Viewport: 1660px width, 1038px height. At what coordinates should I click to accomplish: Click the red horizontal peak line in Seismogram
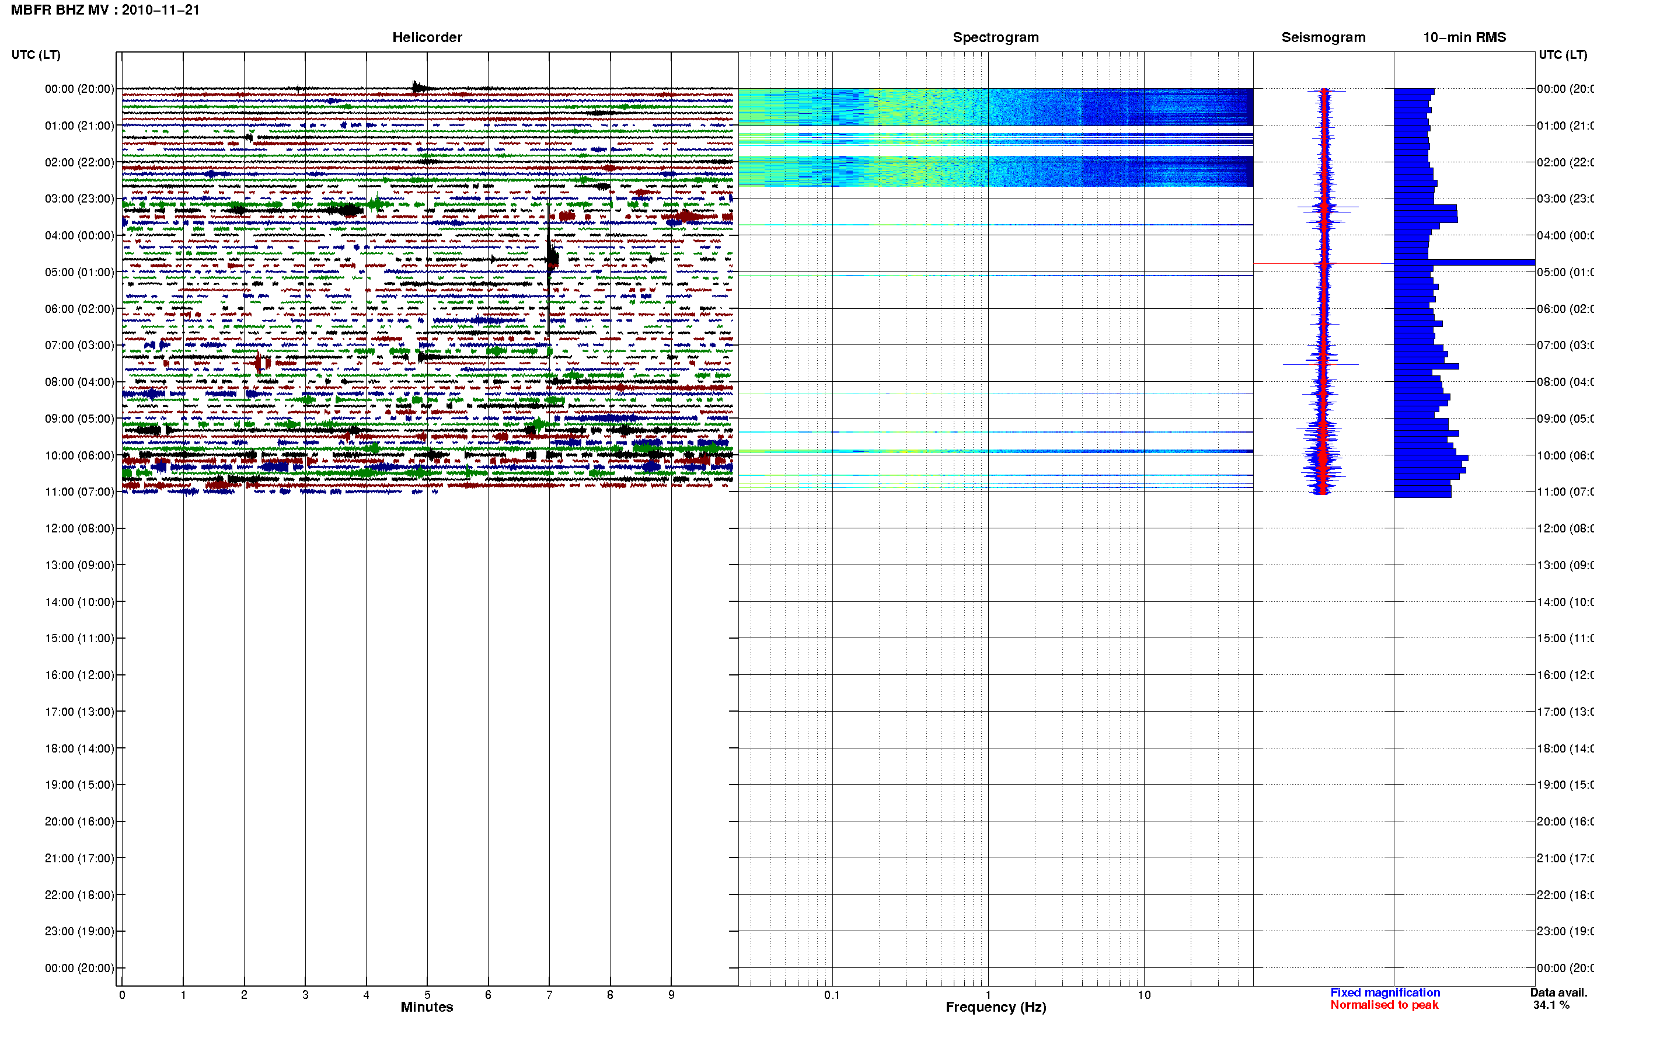click(x=1317, y=264)
